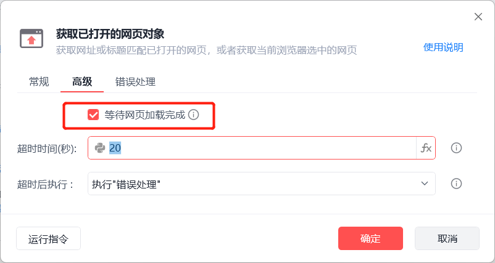Click the Python icon in the timeout field
This screenshot has height=263, width=495.
(x=100, y=148)
